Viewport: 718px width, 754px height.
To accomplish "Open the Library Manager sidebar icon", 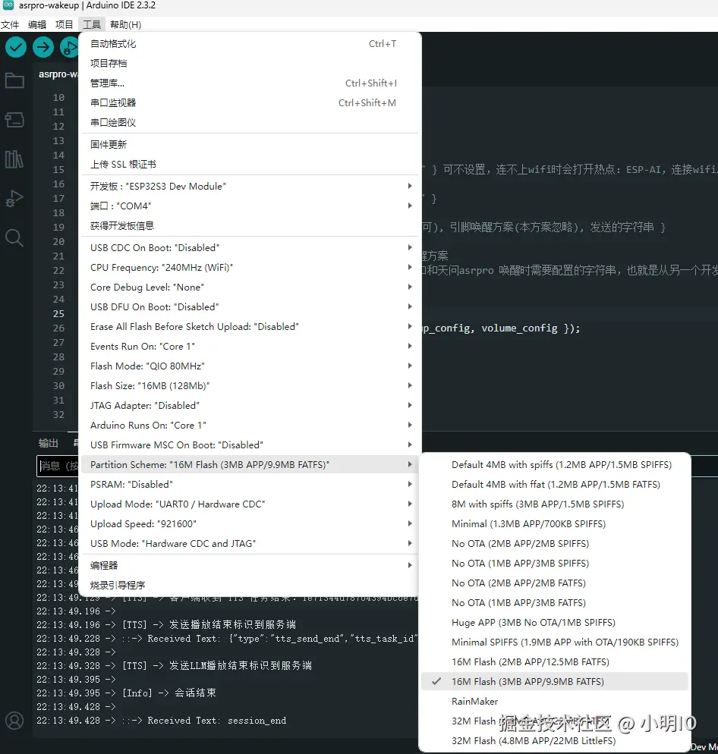I will tap(14, 159).
